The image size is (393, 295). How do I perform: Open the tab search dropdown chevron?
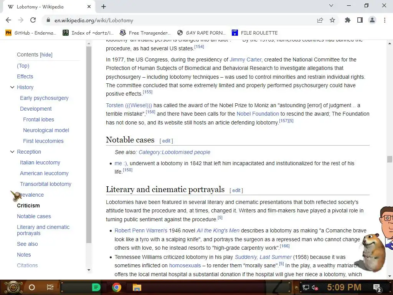click(x=331, y=5)
